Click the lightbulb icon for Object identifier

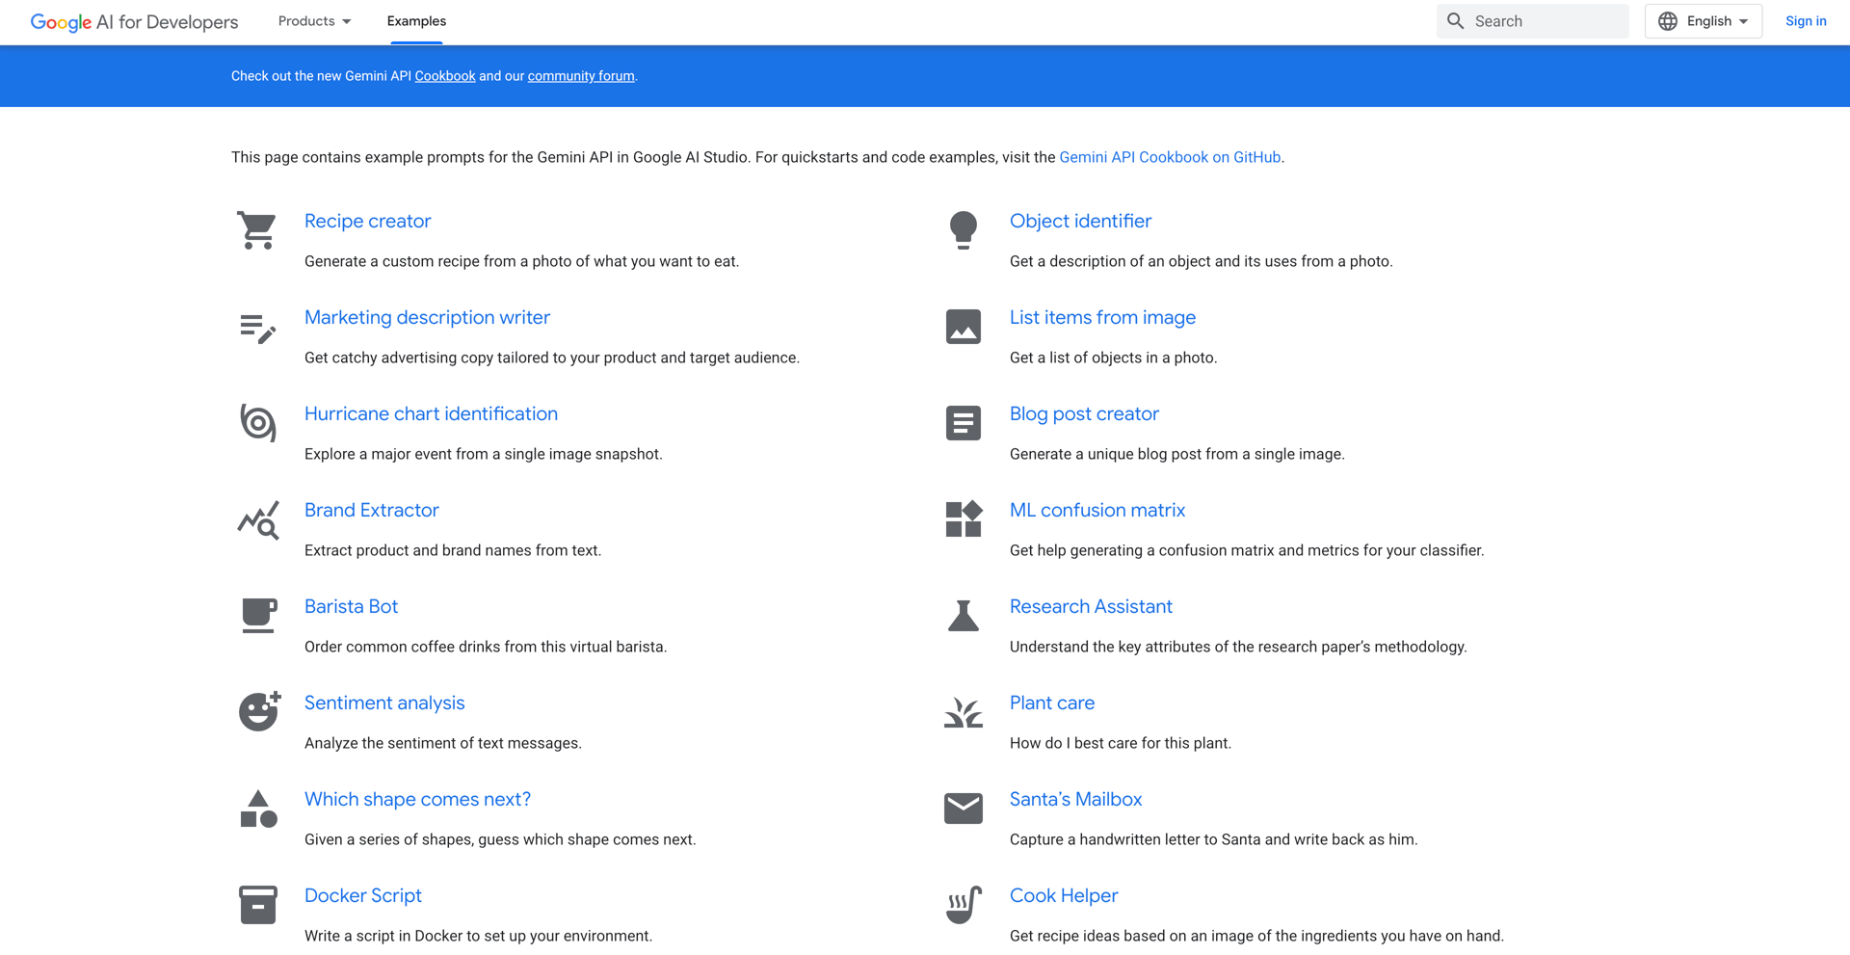point(963,230)
